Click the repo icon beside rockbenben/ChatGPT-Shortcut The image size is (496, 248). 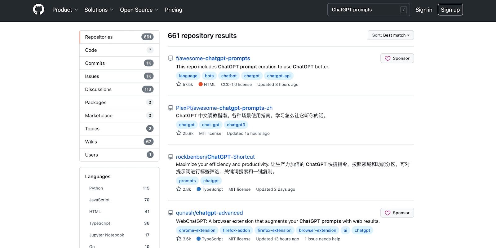click(x=170, y=157)
